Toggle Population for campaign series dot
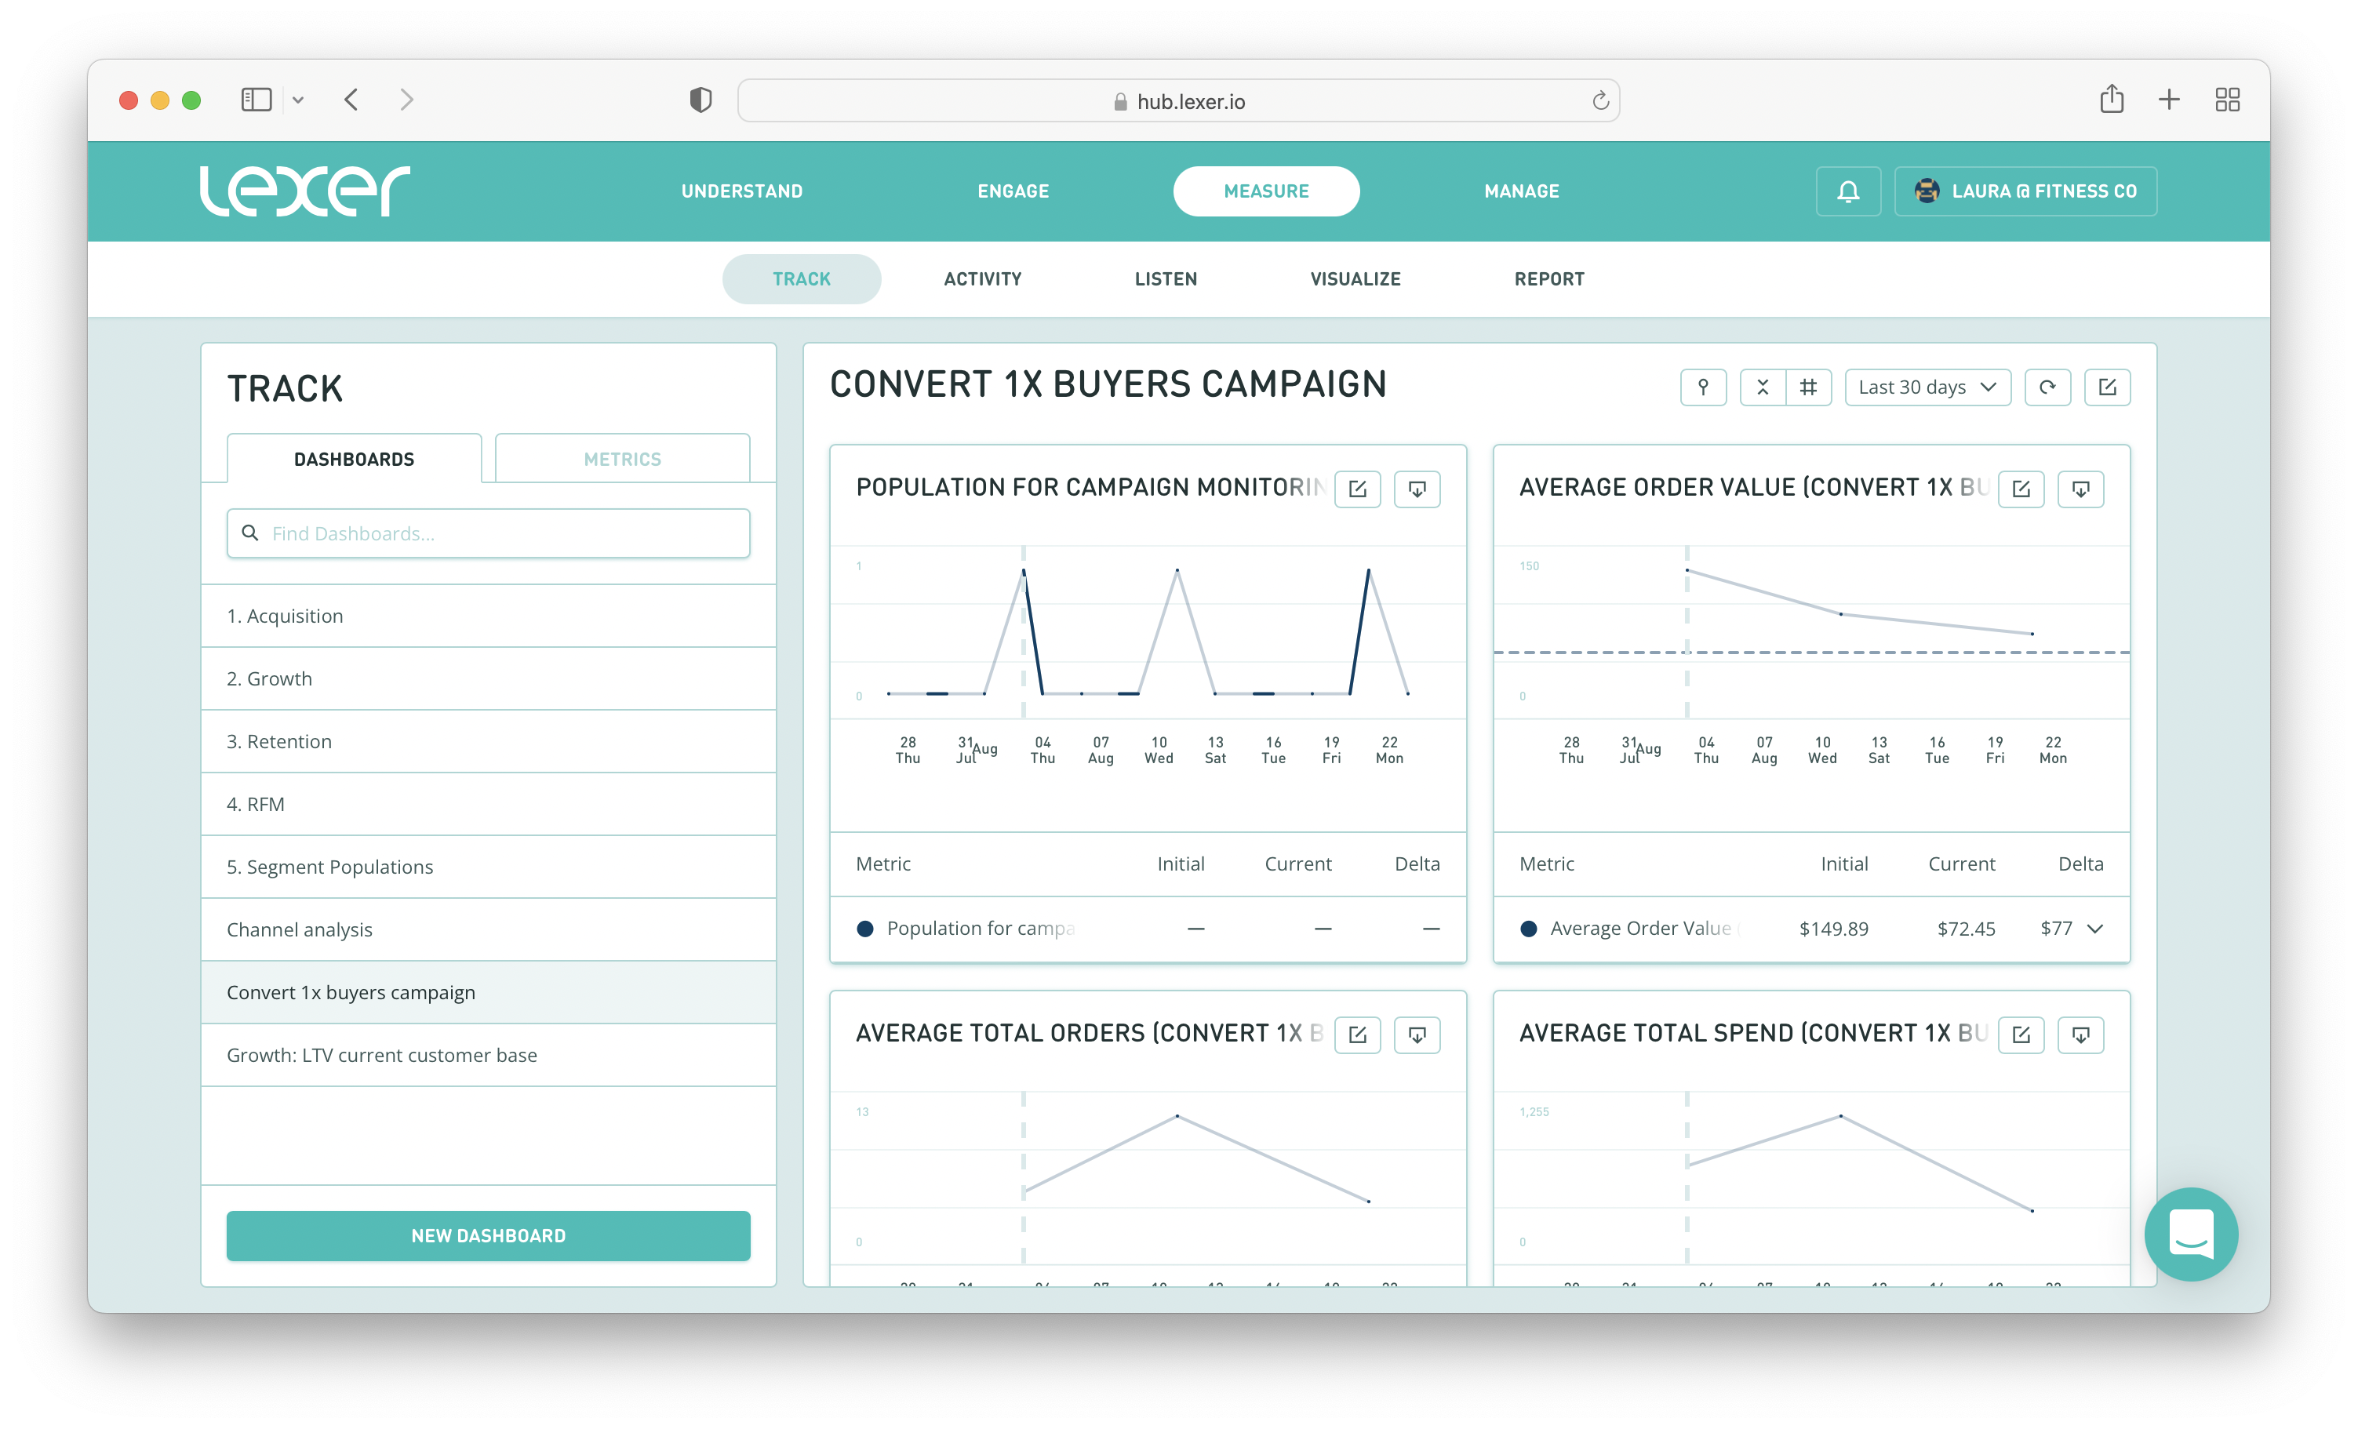The image size is (2358, 1429). coord(864,929)
